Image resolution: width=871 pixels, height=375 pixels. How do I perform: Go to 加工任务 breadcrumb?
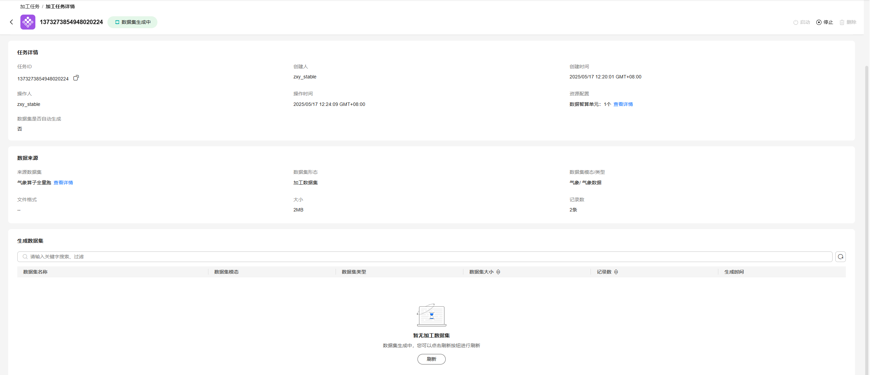click(x=30, y=6)
